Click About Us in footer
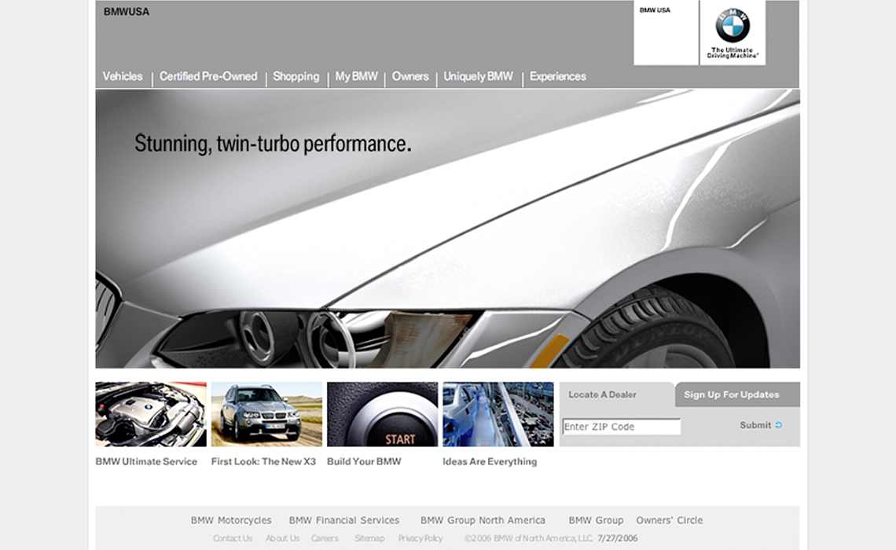The height and width of the screenshot is (550, 896). coord(282,538)
